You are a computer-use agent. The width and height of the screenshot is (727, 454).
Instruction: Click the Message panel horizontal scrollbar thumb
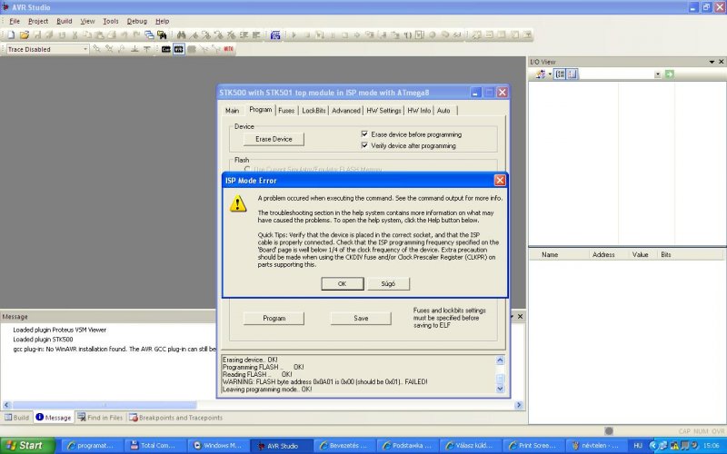pos(105,405)
